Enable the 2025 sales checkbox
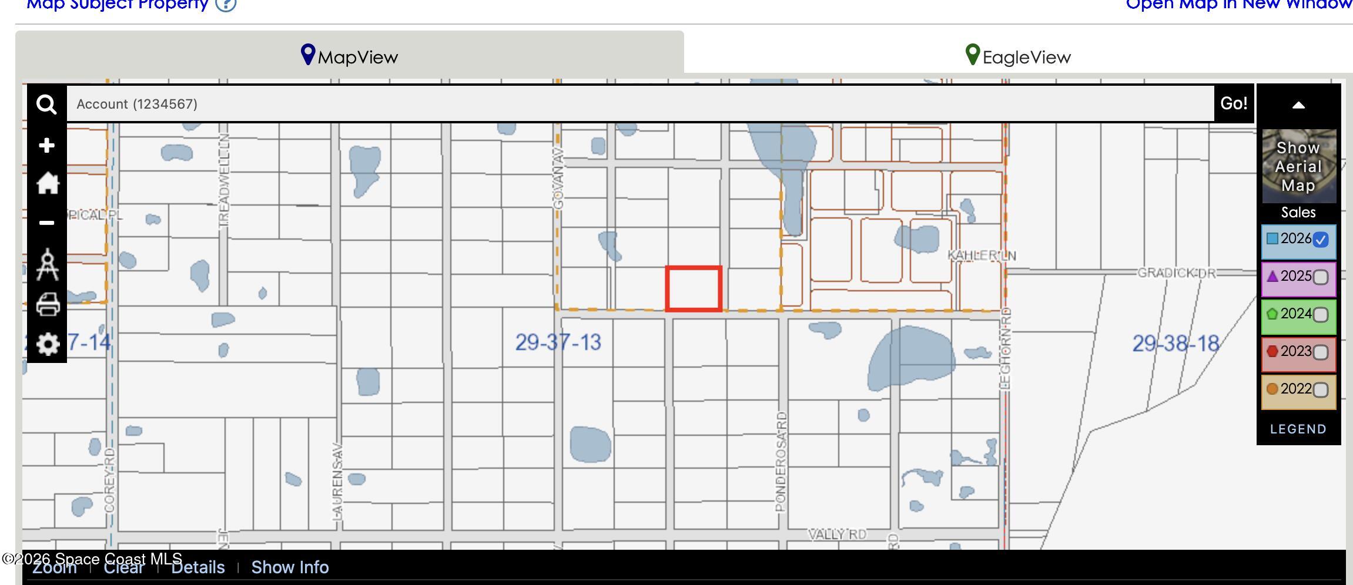The width and height of the screenshot is (1353, 585). [1321, 277]
